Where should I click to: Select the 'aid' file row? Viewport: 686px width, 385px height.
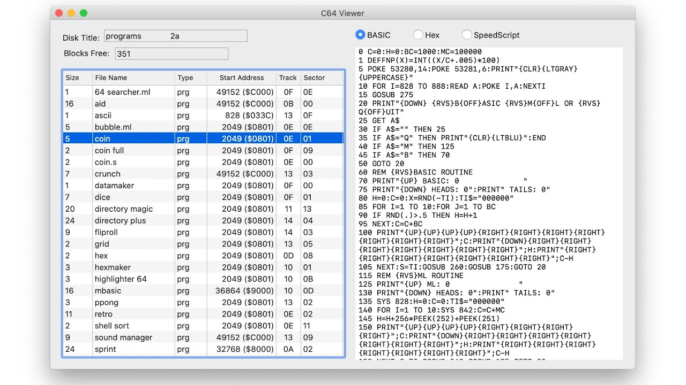(203, 104)
